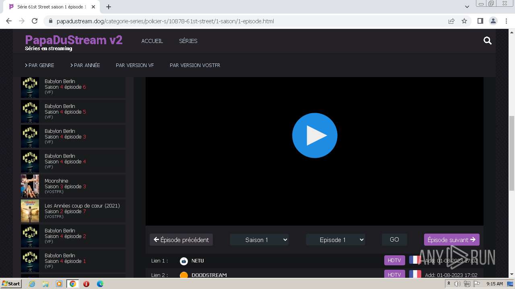Switch to Chrome in the taskbar
This screenshot has width=515, height=289.
tap(72, 284)
